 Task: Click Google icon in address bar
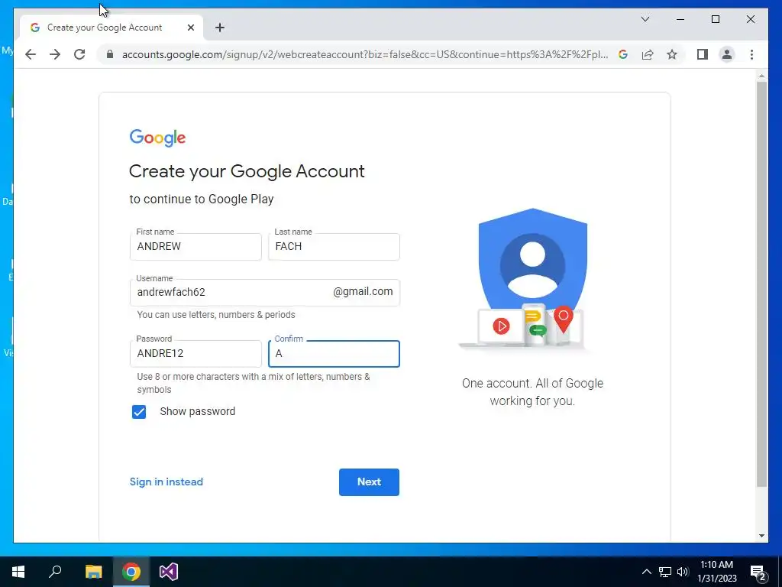[x=623, y=54]
